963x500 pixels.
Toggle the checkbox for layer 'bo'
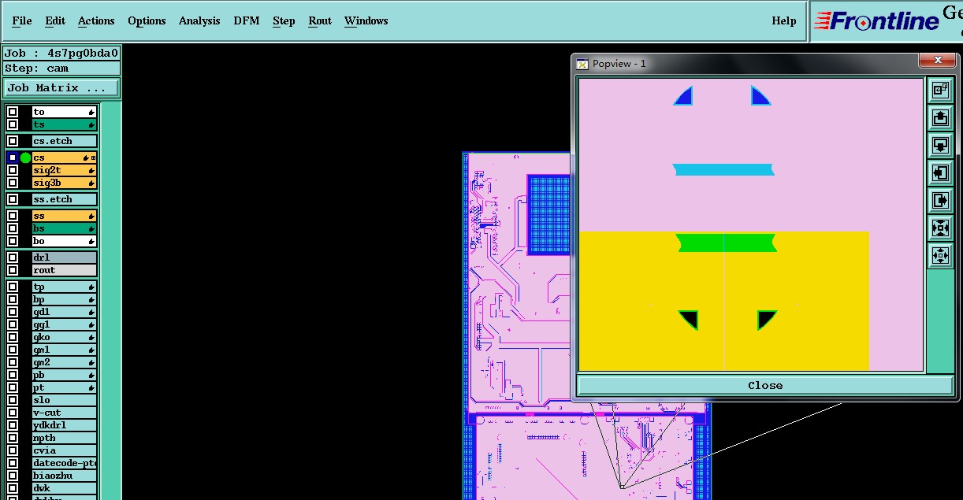point(13,241)
